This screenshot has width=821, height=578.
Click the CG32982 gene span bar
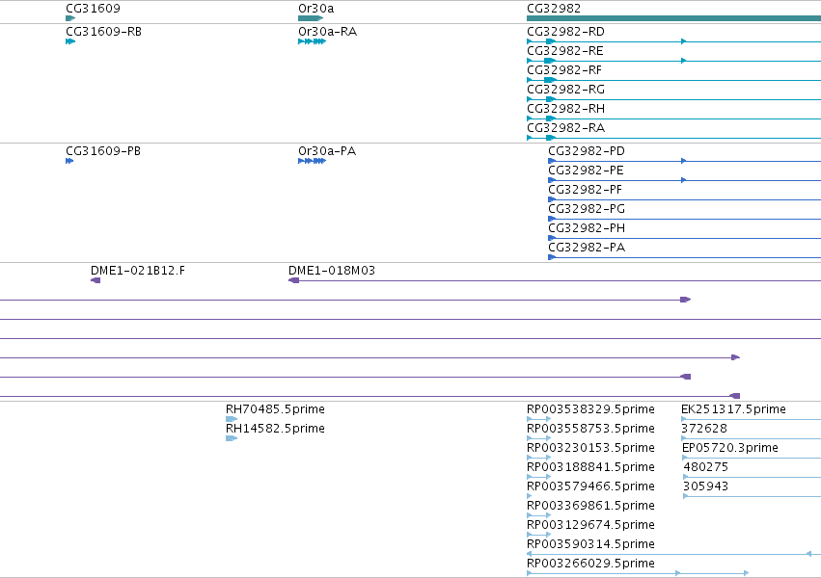pos(673,18)
